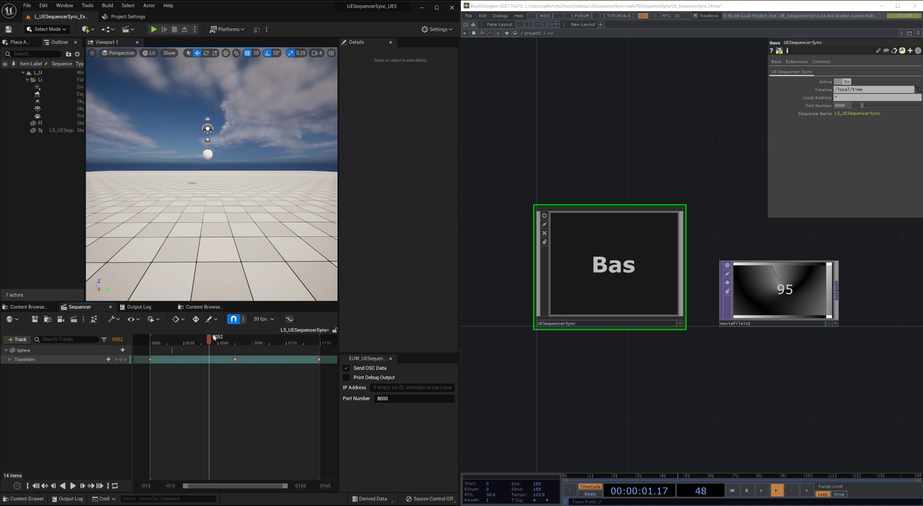The width and height of the screenshot is (923, 506).
Task: Open the Window menu in Unreal
Action: [x=64, y=6]
